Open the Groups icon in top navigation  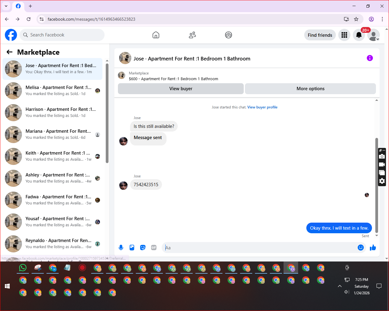[229, 35]
